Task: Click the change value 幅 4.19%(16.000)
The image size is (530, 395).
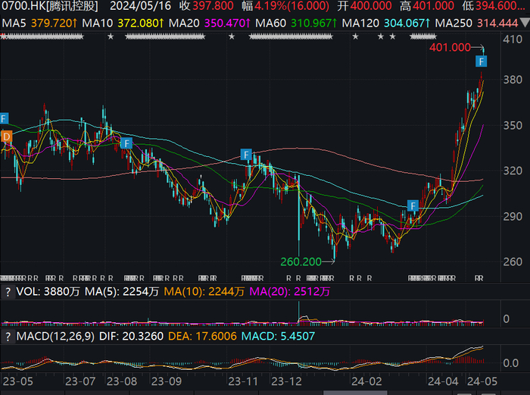Action: click(x=285, y=6)
